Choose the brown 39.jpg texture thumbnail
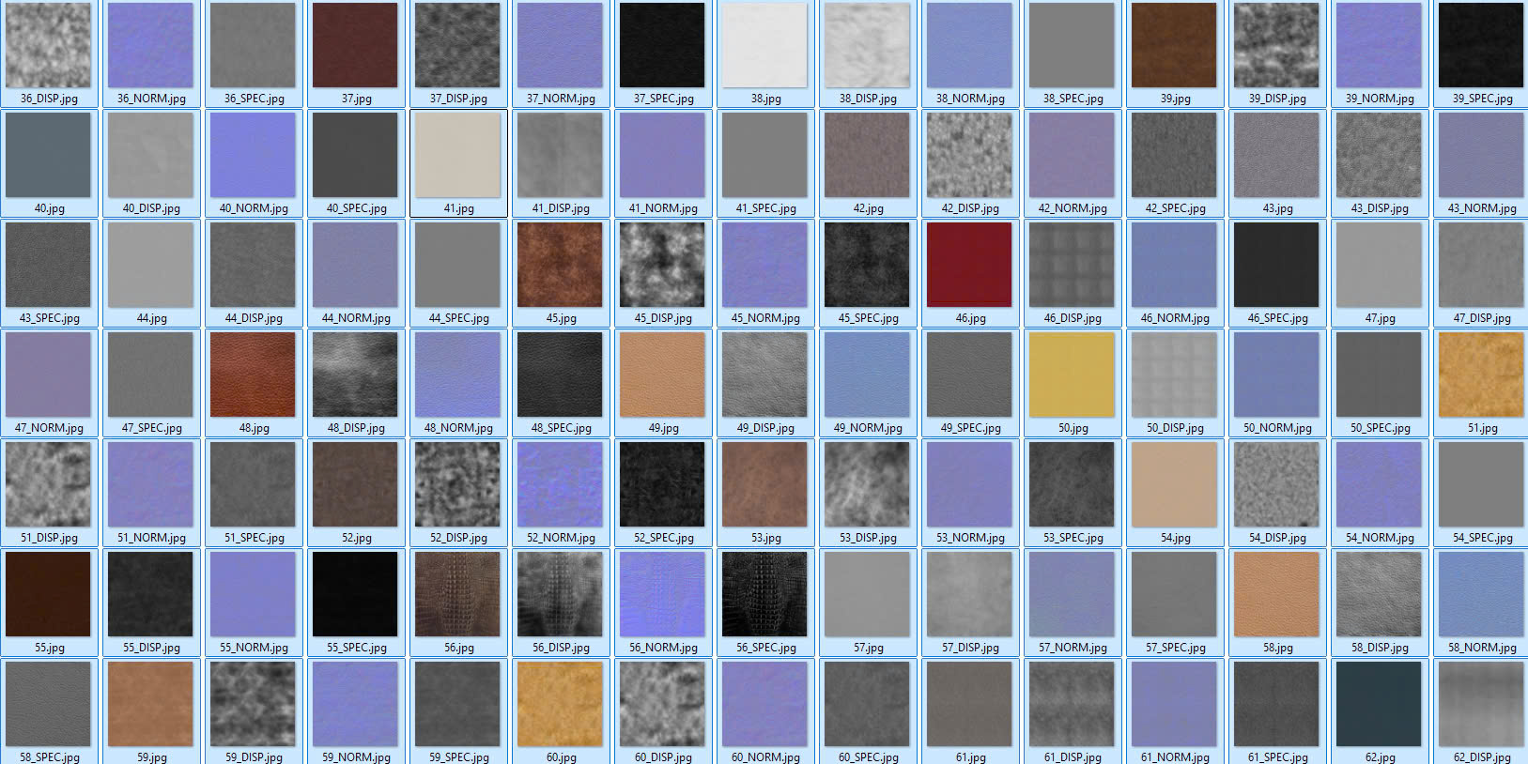 coord(1175,45)
